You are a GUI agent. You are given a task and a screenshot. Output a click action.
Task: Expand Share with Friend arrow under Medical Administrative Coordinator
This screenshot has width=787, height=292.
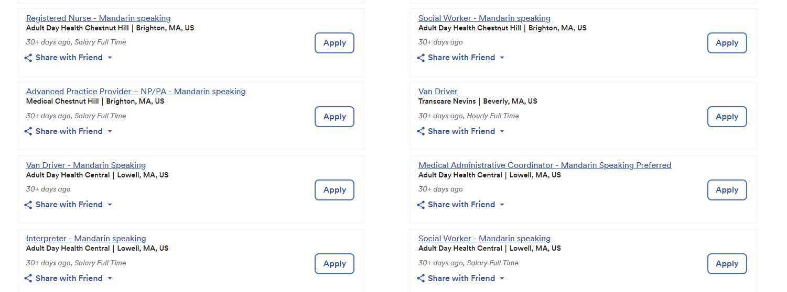(502, 205)
